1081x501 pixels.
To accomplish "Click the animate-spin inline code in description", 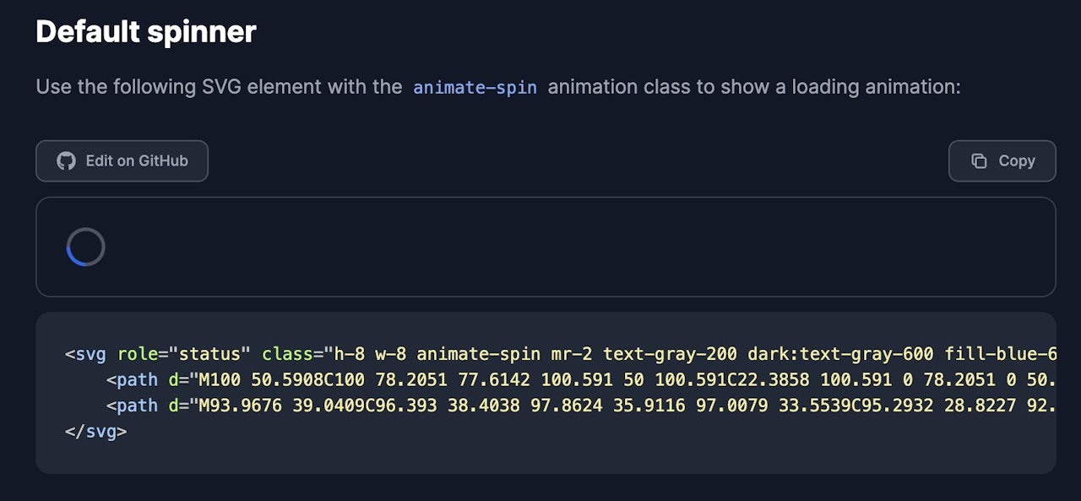I will click(475, 87).
